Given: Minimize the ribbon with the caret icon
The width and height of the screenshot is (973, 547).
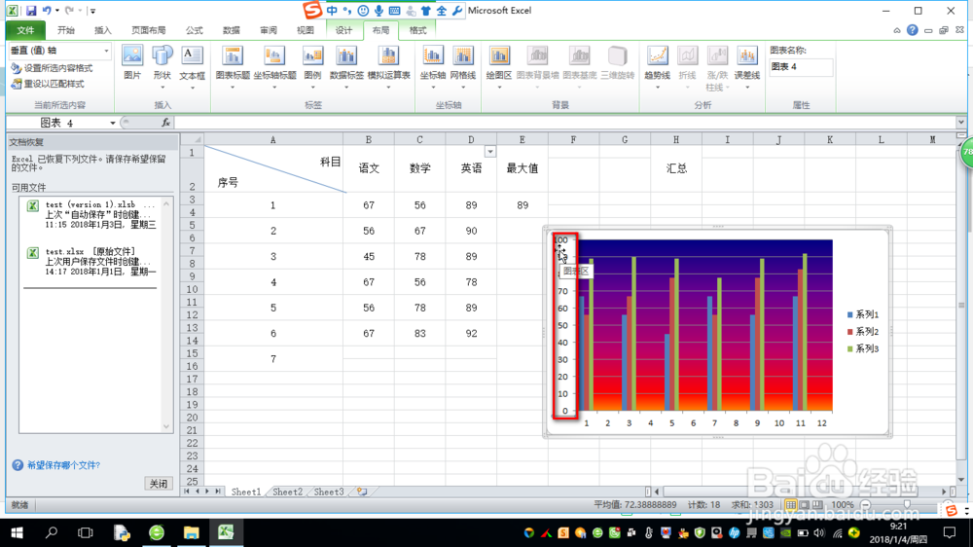Looking at the screenshot, I should click(x=897, y=30).
